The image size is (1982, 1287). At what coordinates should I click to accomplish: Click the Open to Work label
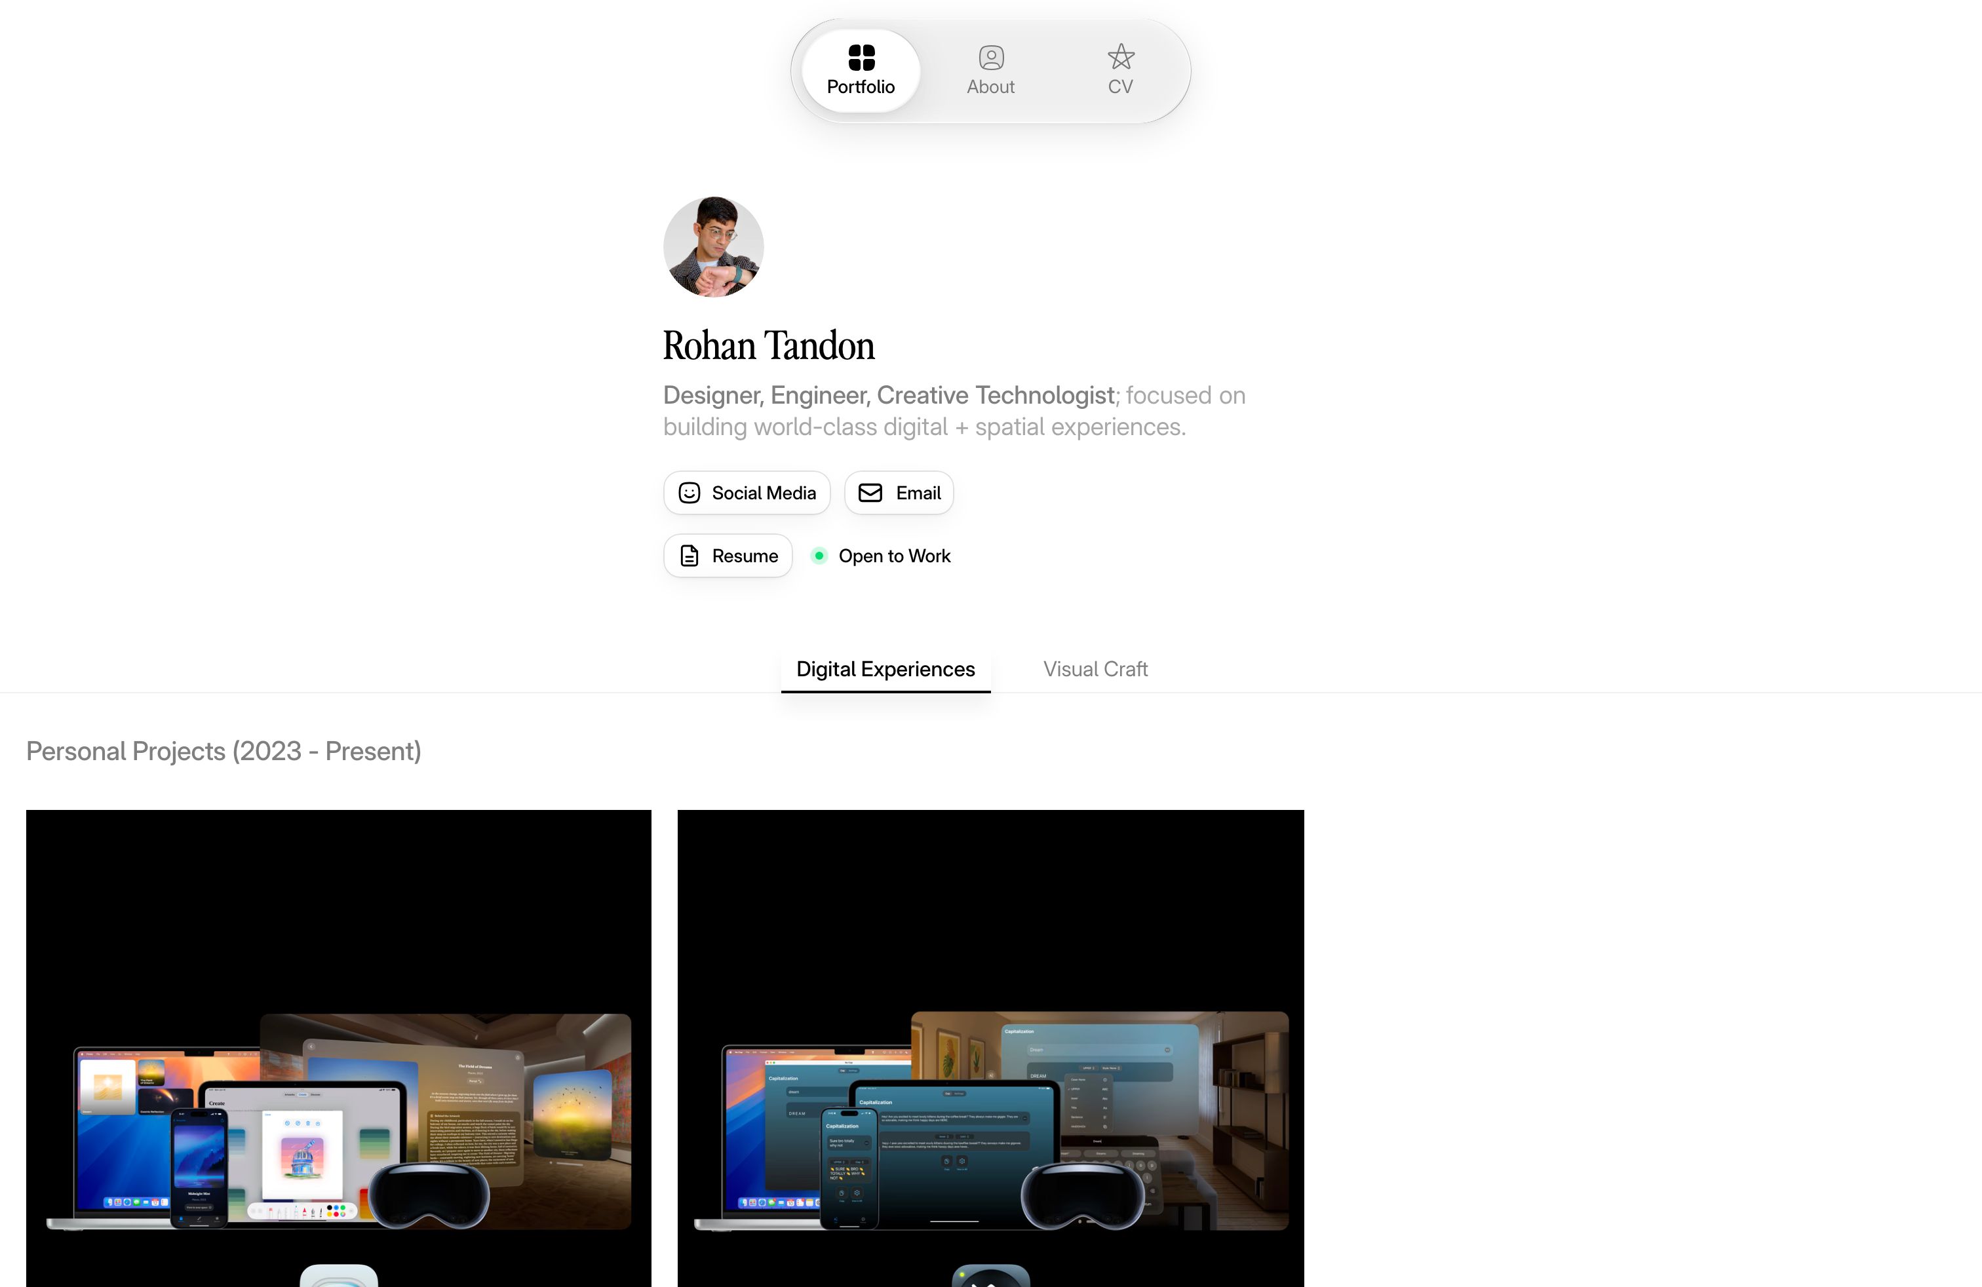click(x=895, y=555)
